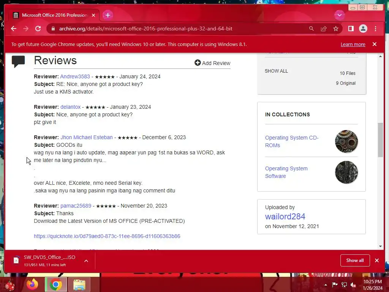Click 'Just use a KMS activator.' text
Screen dimensions: 389x292
pyautogui.click(x=64, y=92)
